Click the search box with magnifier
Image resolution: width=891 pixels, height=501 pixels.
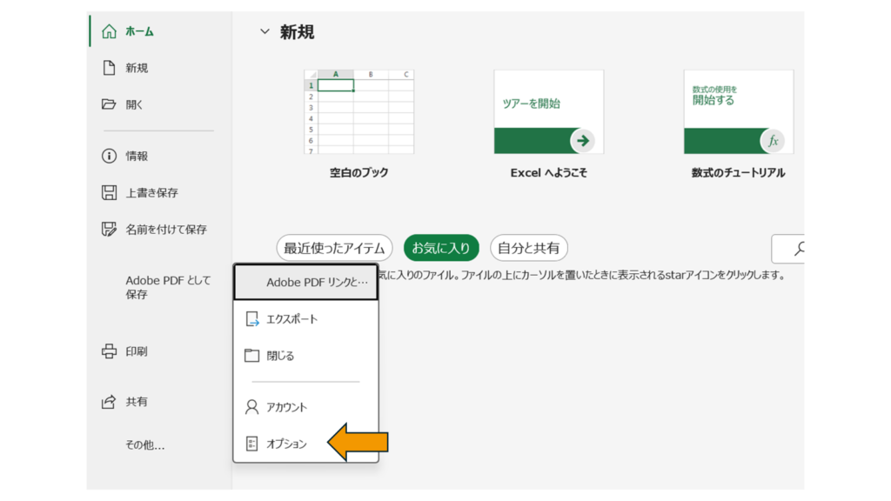click(x=790, y=249)
